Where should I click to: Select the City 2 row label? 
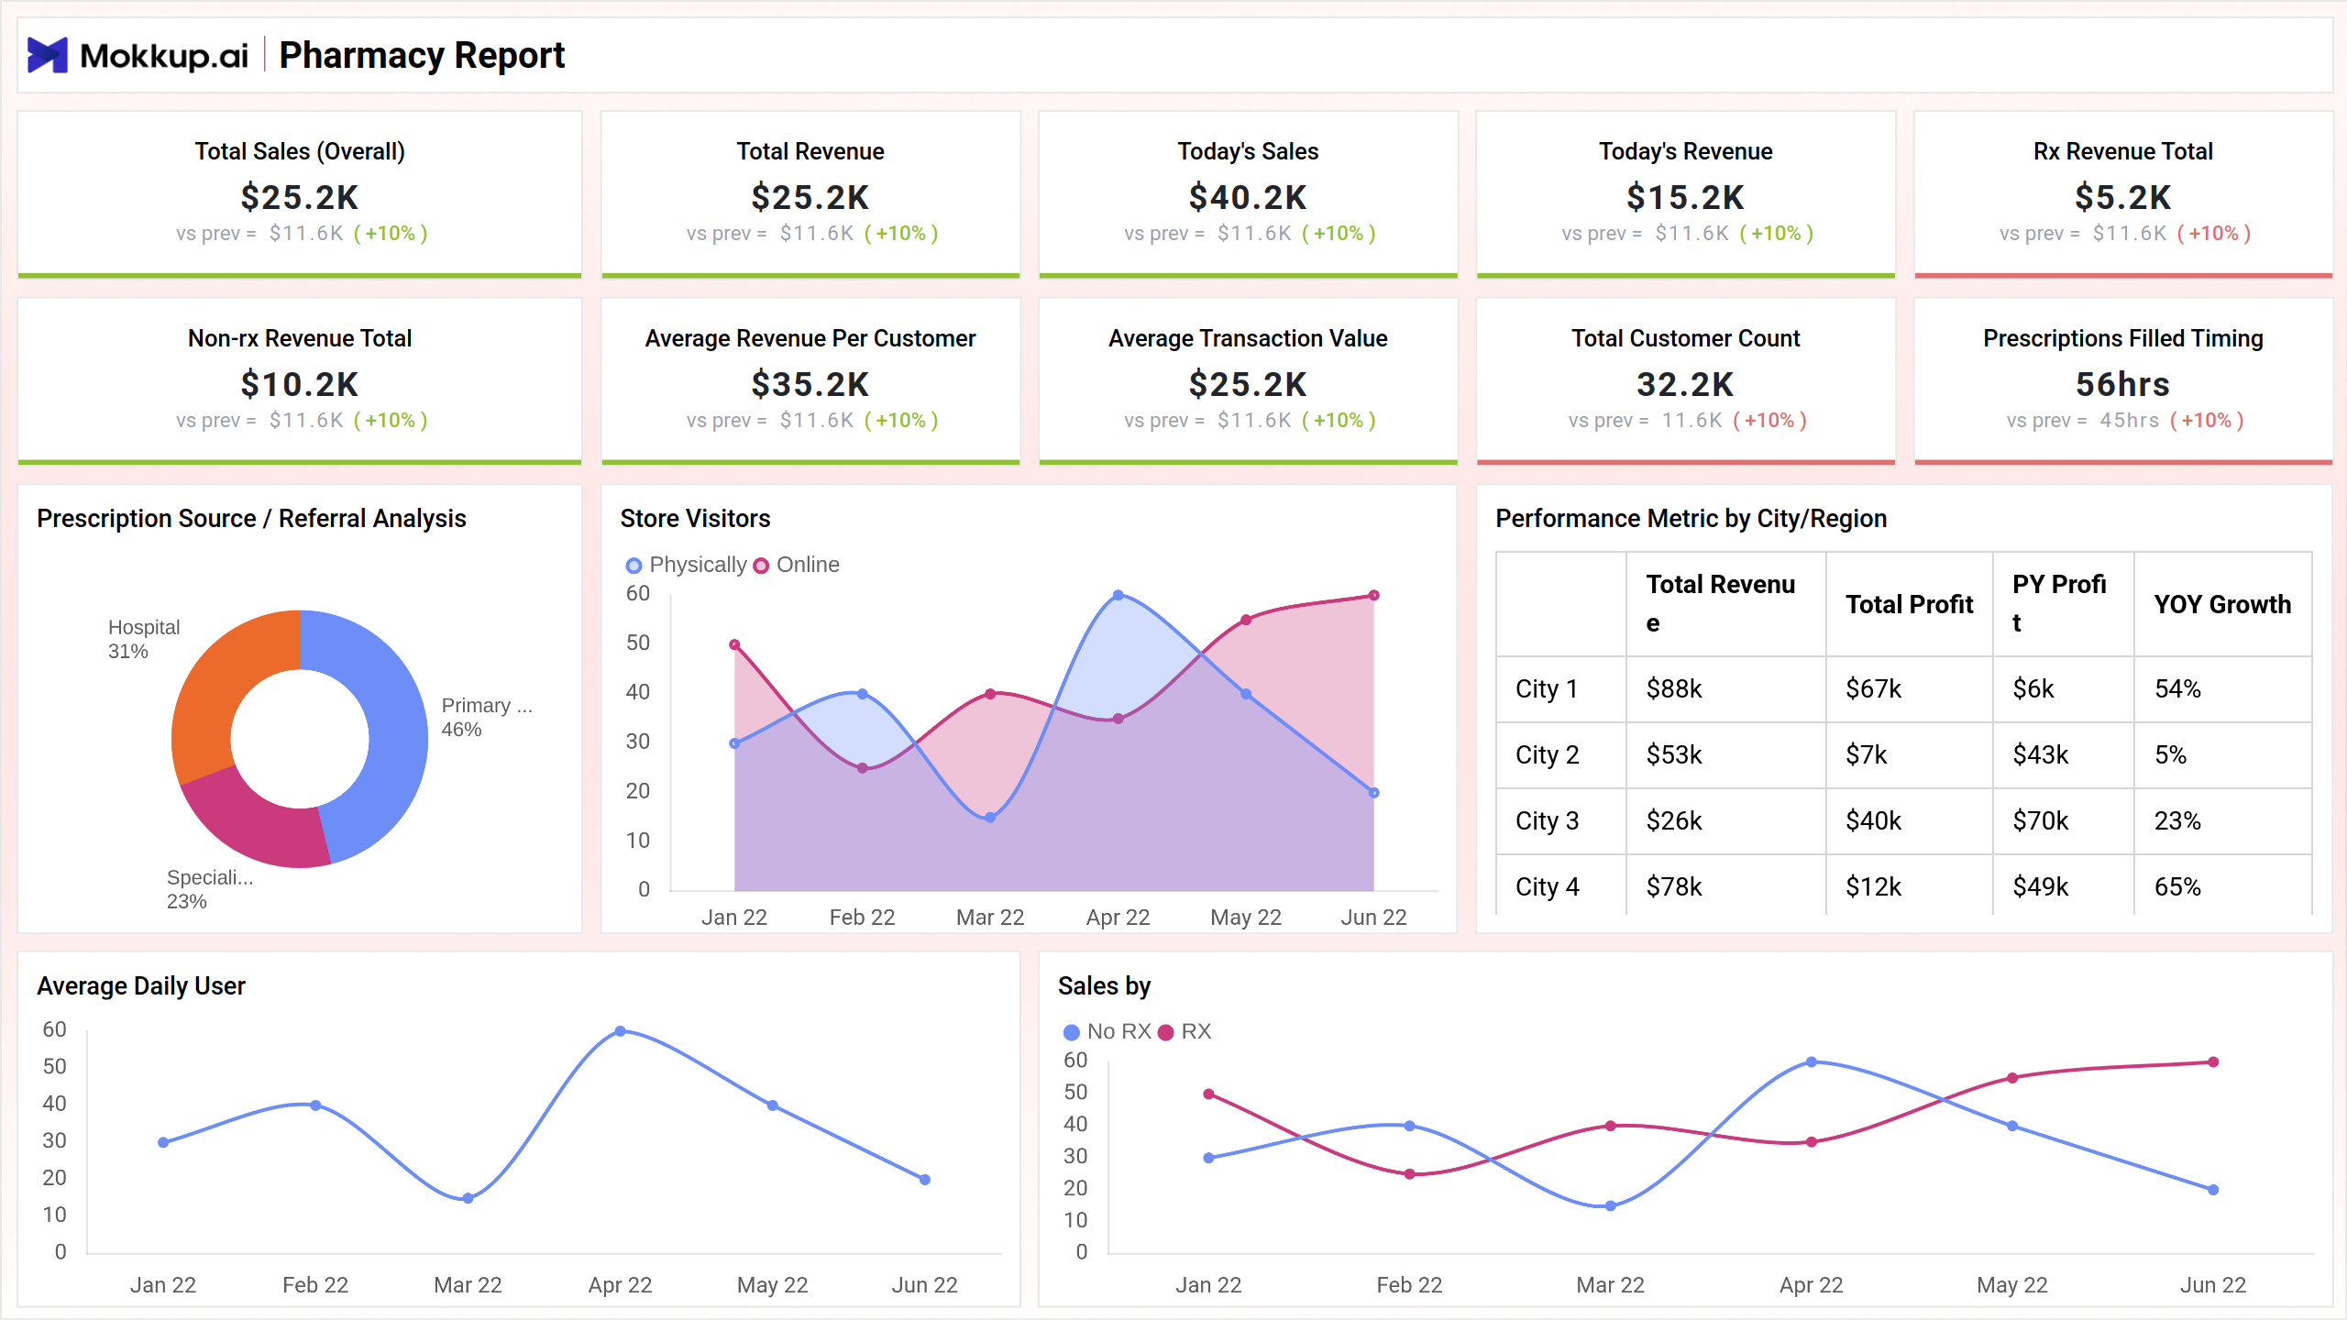click(1547, 754)
